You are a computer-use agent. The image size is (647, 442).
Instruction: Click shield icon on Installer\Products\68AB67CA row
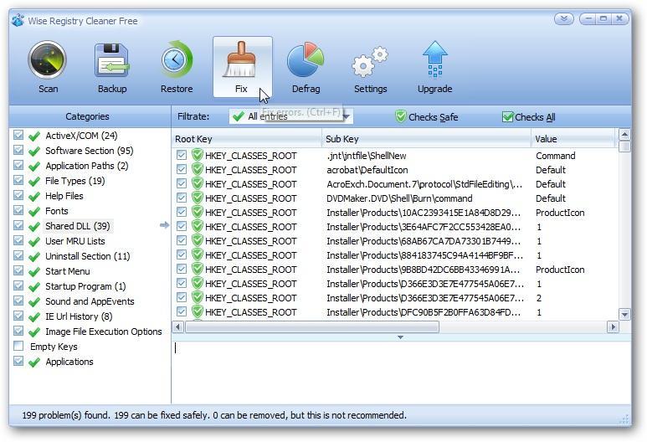tap(198, 240)
